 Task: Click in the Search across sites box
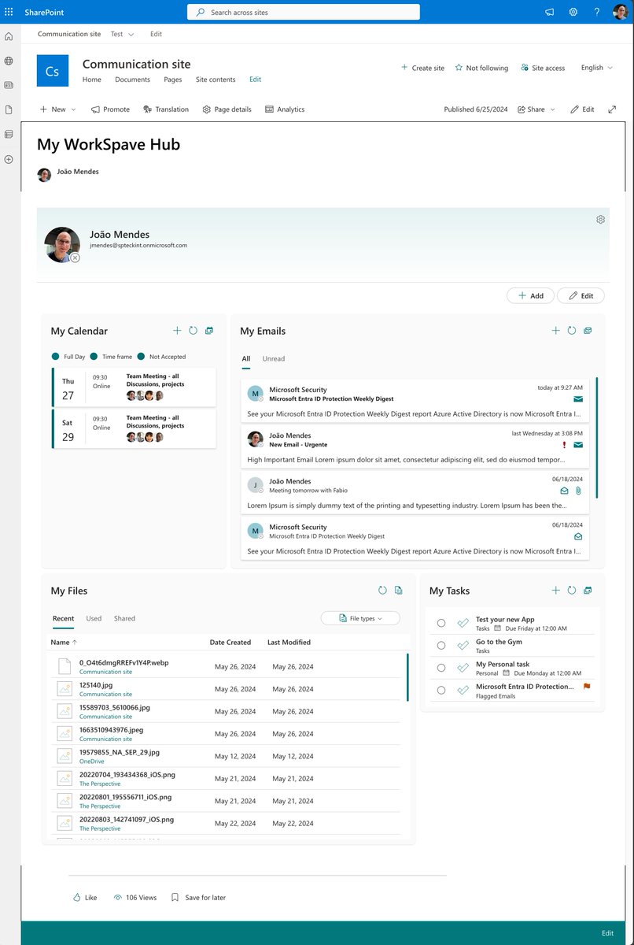(x=304, y=12)
